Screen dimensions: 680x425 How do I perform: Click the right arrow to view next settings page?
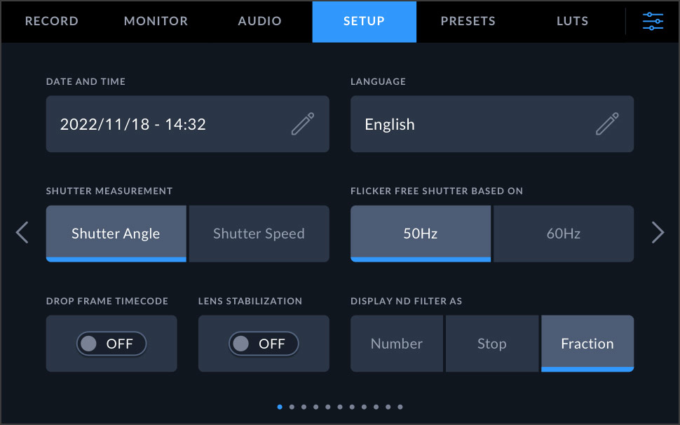point(659,233)
